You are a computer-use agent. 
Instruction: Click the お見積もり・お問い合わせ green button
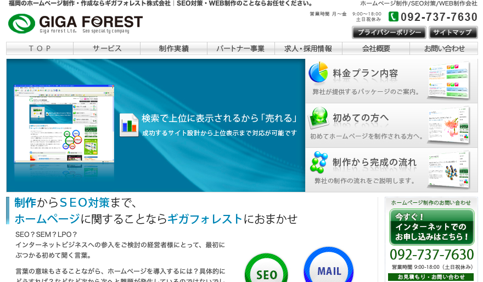click(431, 277)
